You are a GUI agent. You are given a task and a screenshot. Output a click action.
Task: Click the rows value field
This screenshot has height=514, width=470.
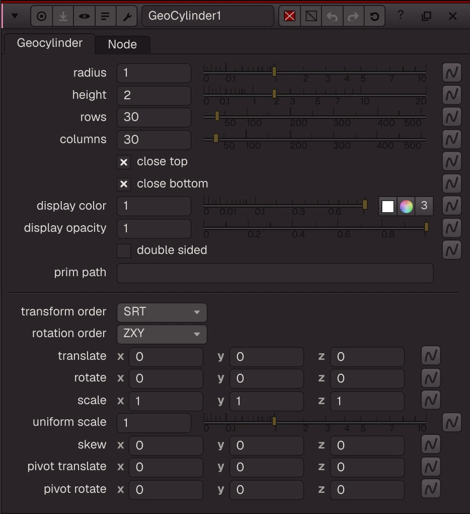(154, 117)
